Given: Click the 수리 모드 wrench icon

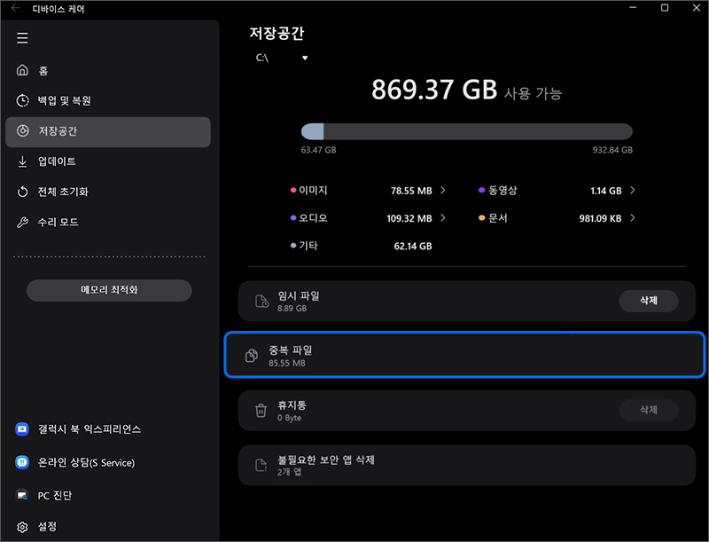Looking at the screenshot, I should click(x=23, y=222).
